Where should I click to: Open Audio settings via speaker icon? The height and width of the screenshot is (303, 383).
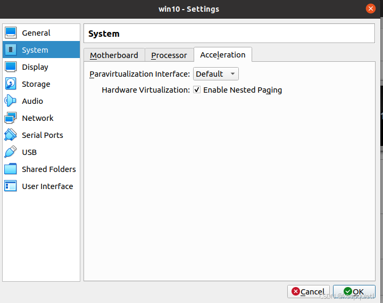[11, 101]
